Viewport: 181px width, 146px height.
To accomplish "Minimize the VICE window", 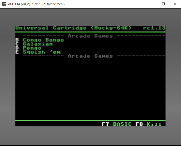I will [x=152, y=4].
